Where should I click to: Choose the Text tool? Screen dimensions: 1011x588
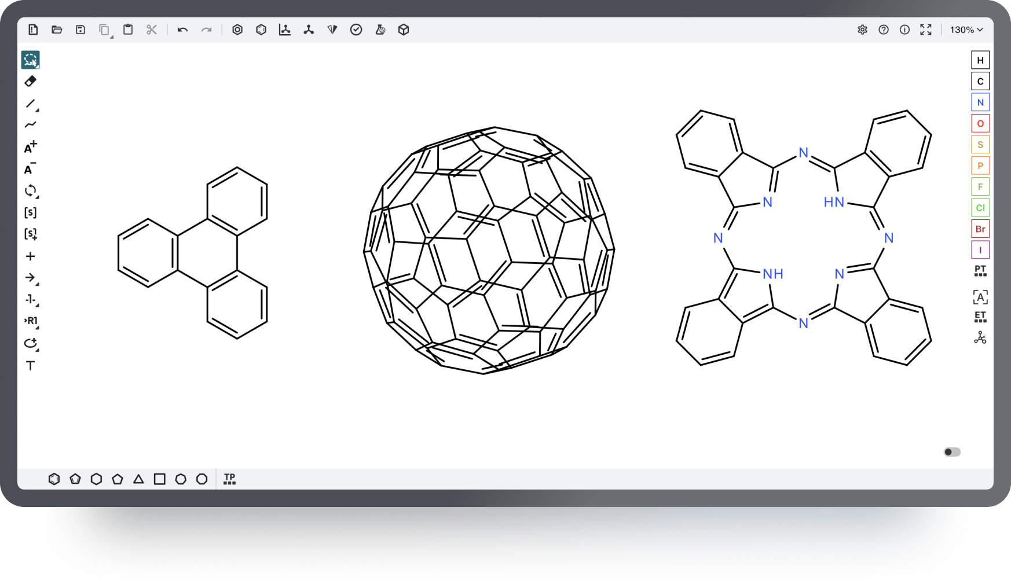31,366
